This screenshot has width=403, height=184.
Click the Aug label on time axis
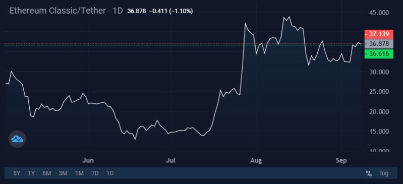coord(256,161)
